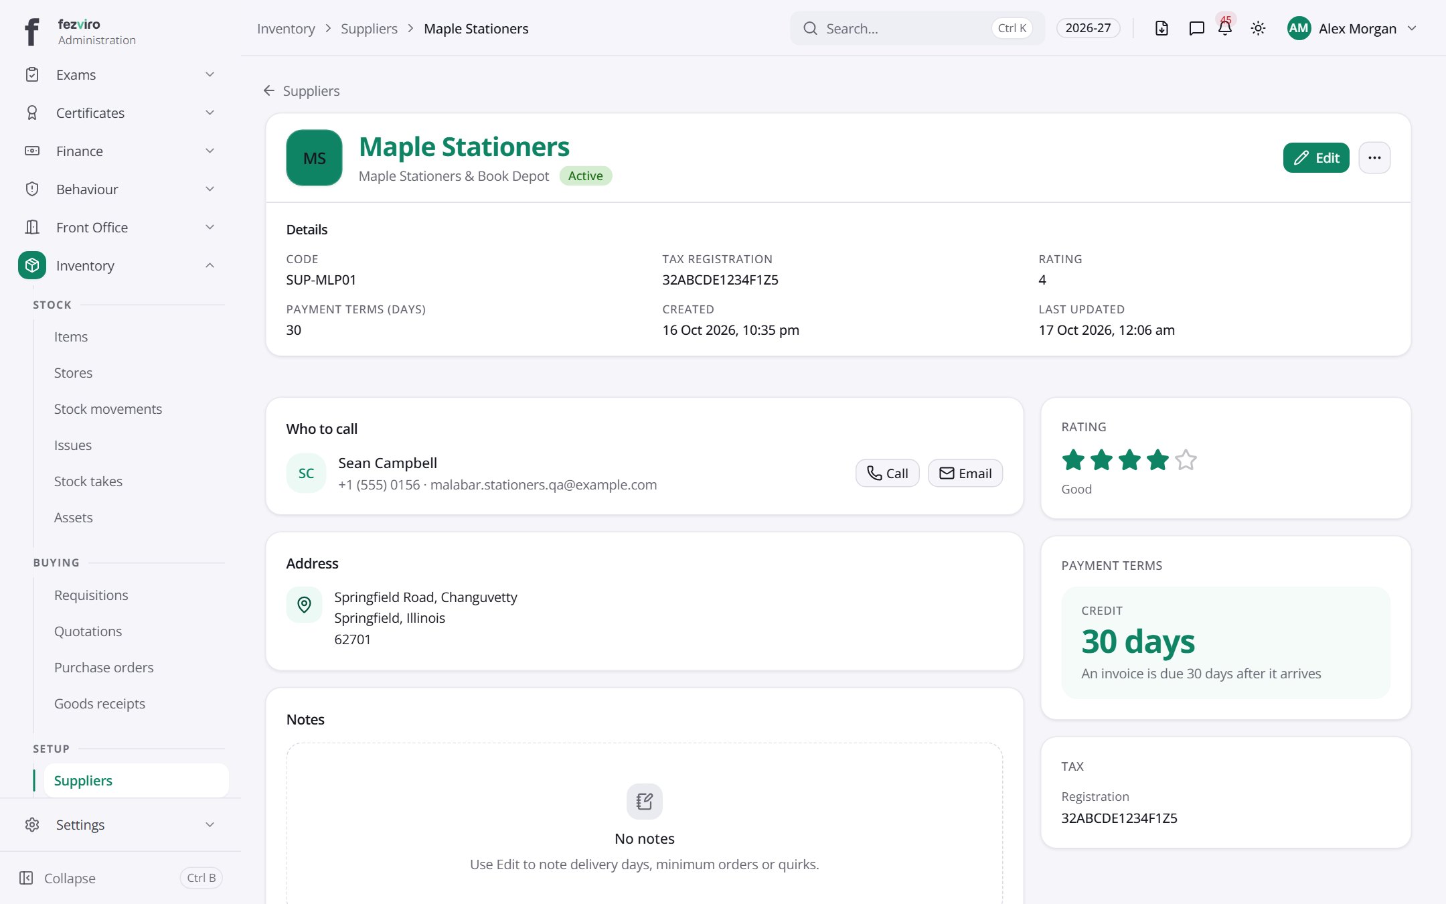Call Sean Campbell
Viewport: 1446px width, 904px height.
[887, 473]
